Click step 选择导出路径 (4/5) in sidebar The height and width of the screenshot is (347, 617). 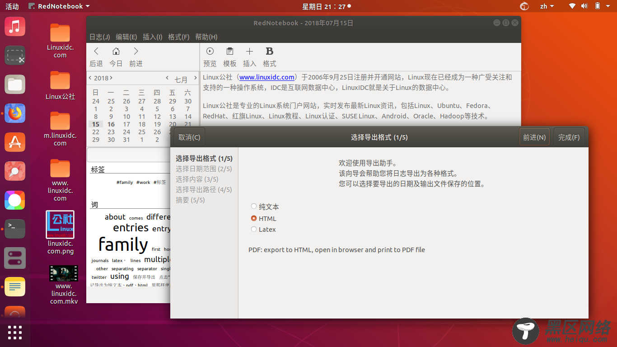point(204,189)
